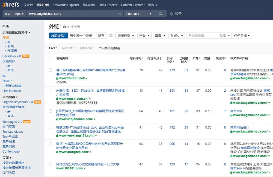The height and width of the screenshot is (177, 273).
Task: Check the row for www.zhundu.net
Action: [x=51, y=70]
